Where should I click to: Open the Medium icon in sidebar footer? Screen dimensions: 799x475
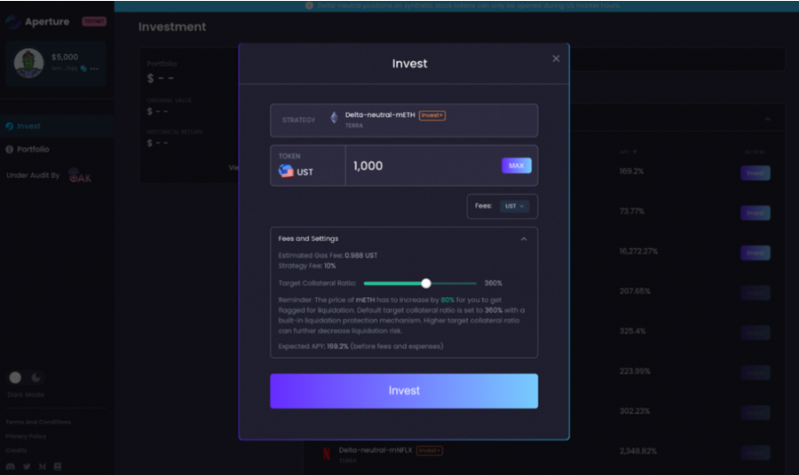click(43, 466)
